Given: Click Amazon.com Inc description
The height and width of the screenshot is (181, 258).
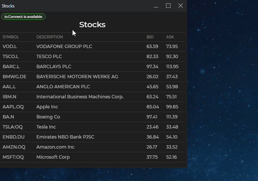Looking at the screenshot, I should (55, 147).
